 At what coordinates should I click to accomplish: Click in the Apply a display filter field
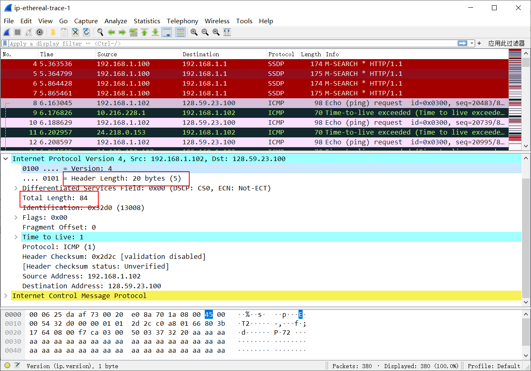point(232,43)
